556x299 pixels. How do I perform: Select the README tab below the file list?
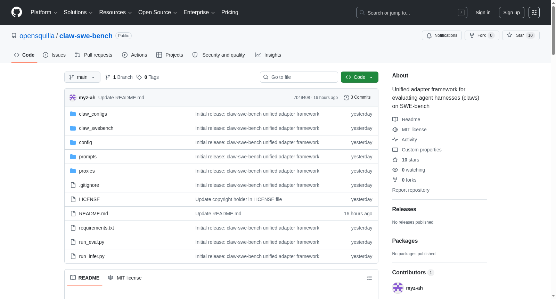[x=85, y=278]
